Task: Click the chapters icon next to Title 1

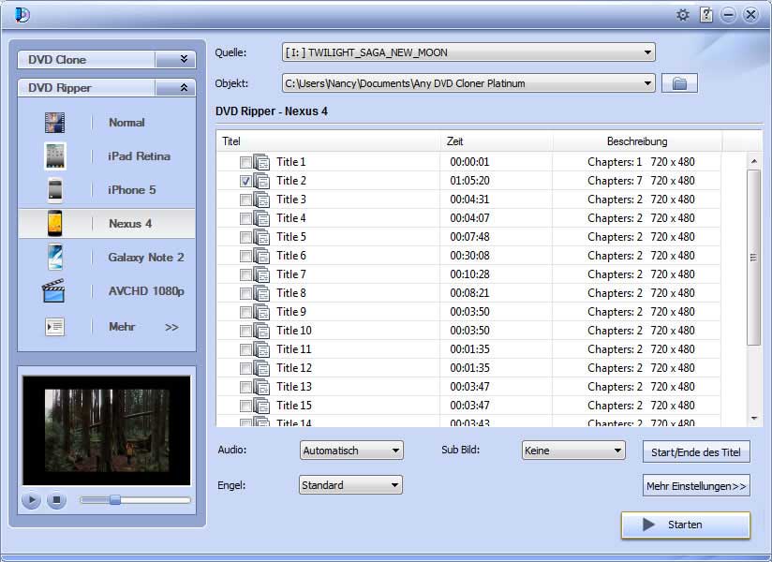Action: coord(261,162)
